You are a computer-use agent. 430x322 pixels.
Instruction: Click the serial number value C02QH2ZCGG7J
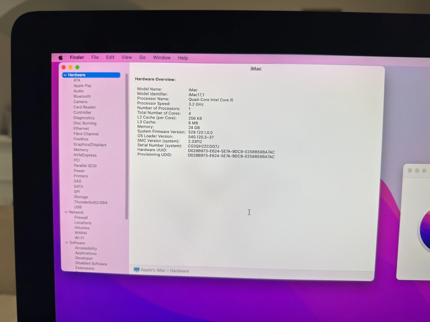(x=204, y=146)
